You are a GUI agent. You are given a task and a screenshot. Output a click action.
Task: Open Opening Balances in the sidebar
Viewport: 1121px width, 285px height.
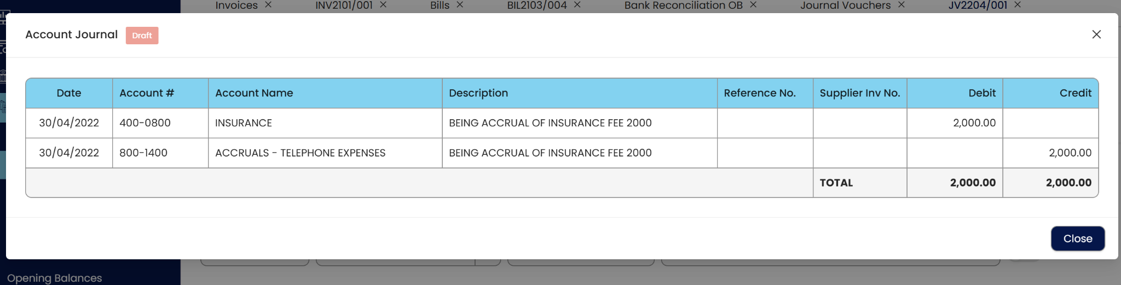click(55, 278)
